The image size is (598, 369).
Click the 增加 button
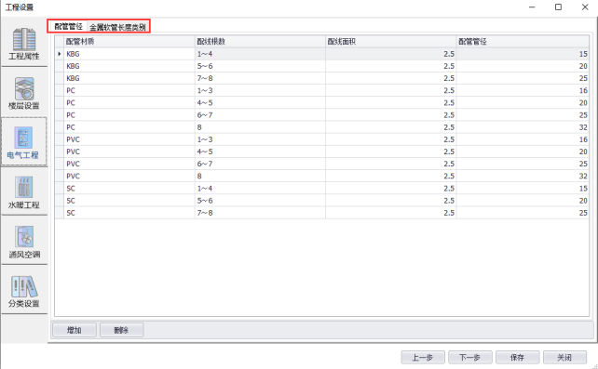click(75, 330)
